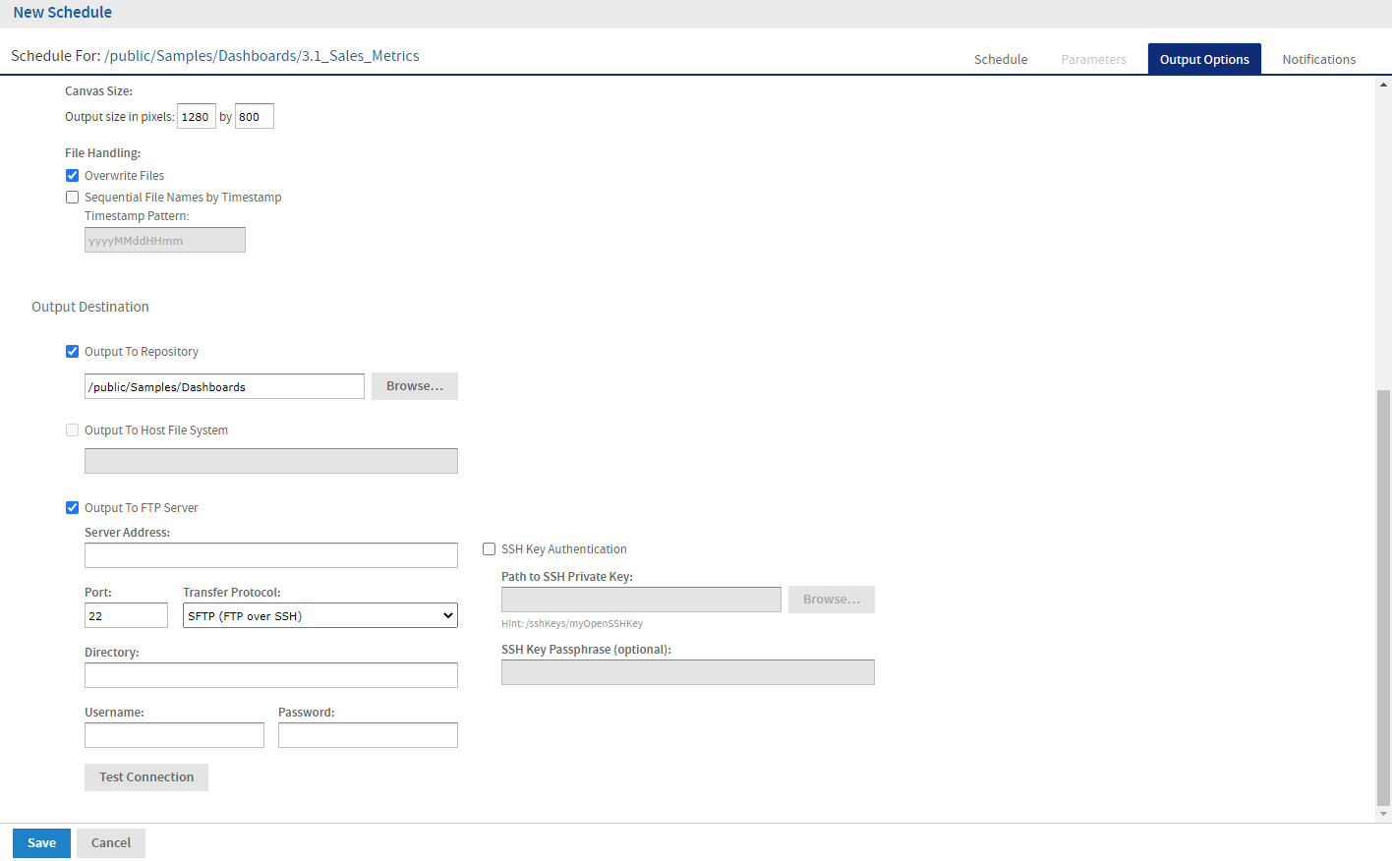
Task: Click the canvas width field showing 1280
Action: [197, 116]
